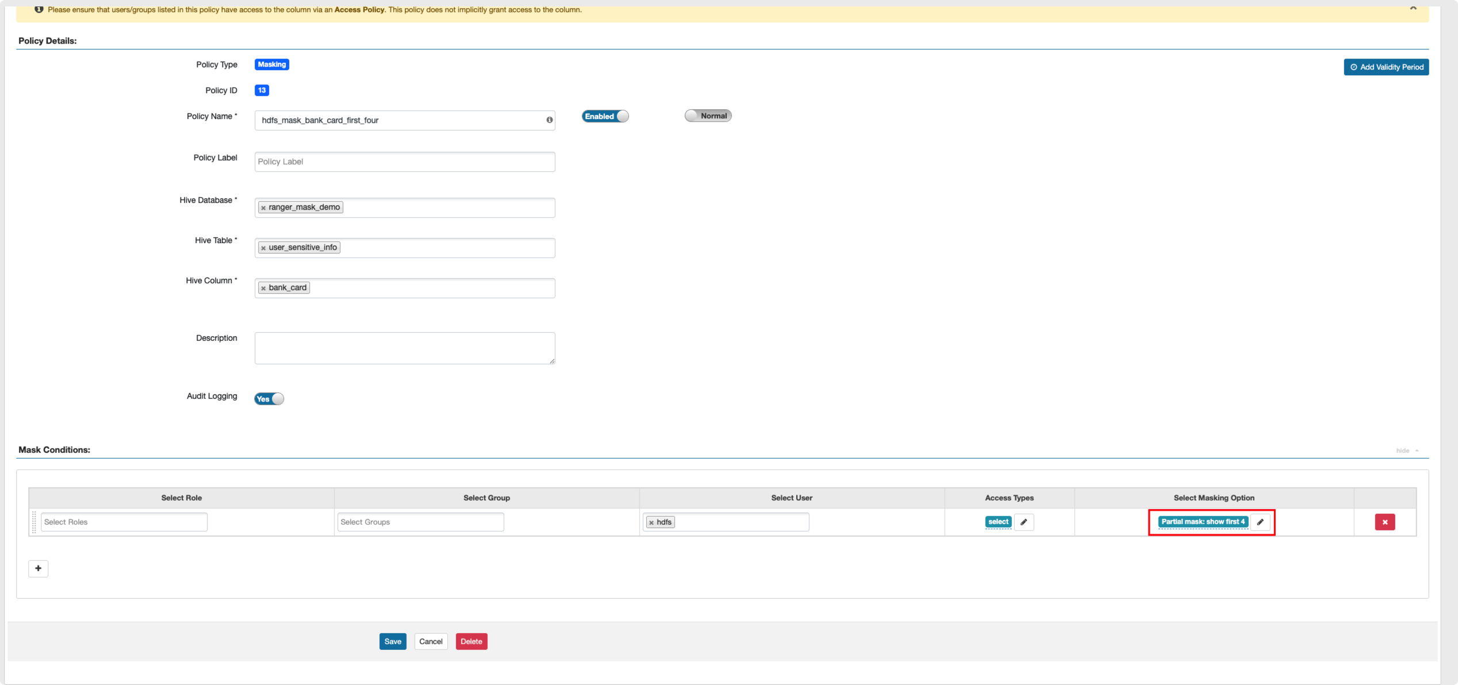Delete mask condition row with red X
This screenshot has height=685, width=1458.
click(1384, 522)
